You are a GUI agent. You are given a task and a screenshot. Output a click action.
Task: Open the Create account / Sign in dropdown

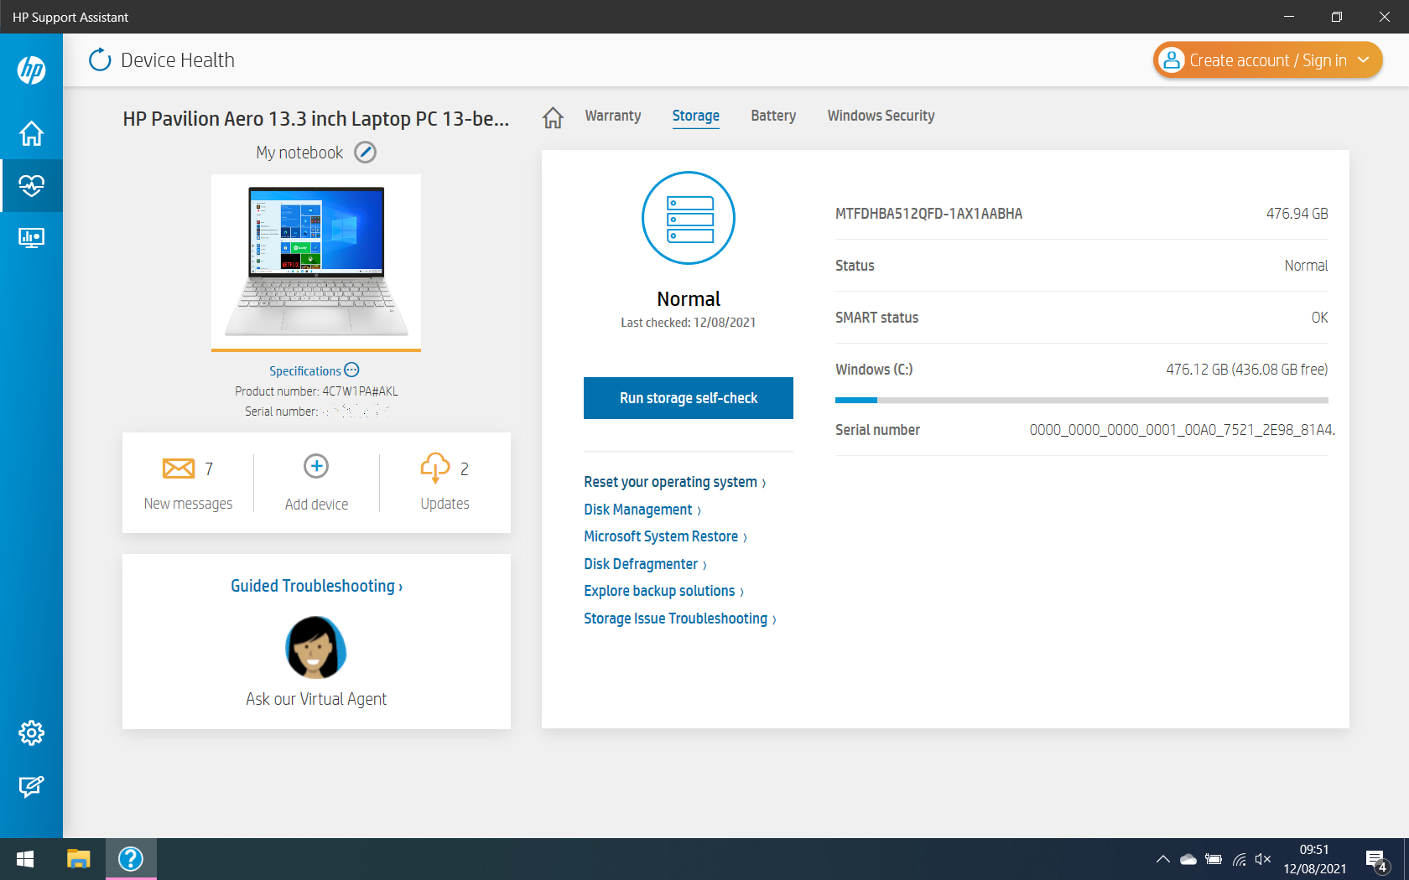1267,60
